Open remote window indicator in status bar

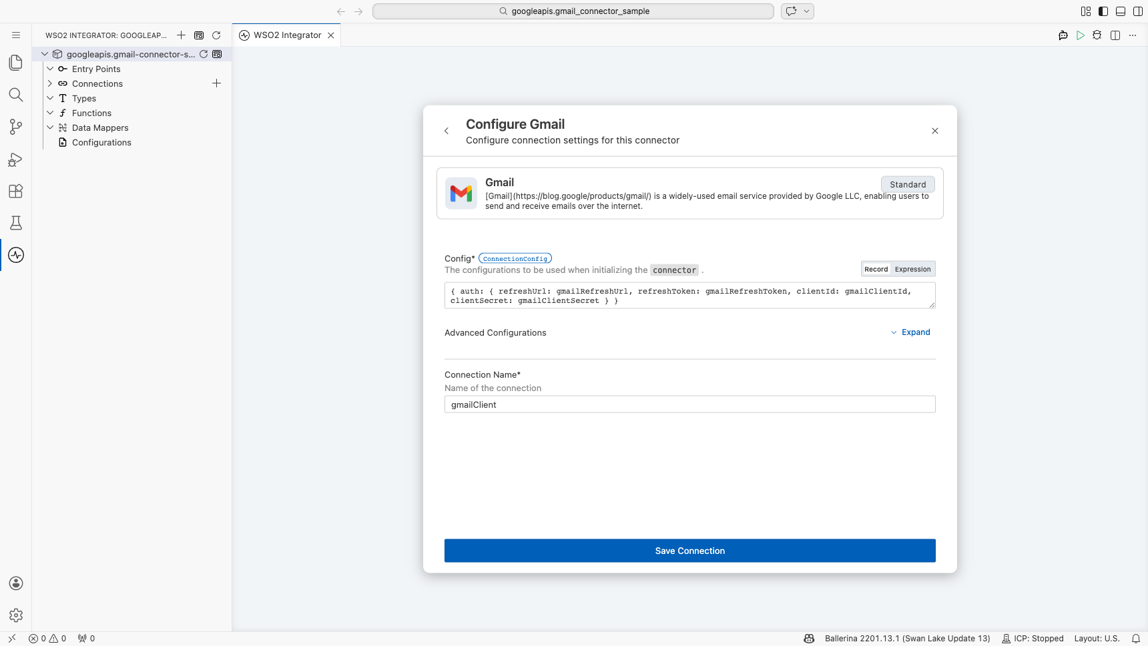12,639
